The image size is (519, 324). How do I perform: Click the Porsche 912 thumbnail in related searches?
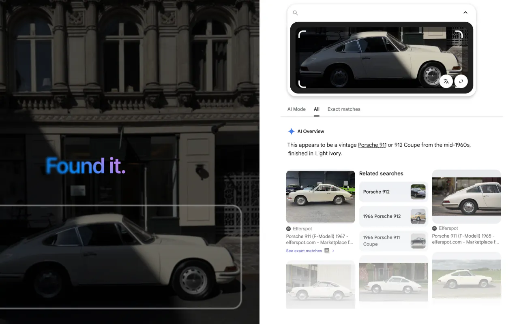(418, 192)
